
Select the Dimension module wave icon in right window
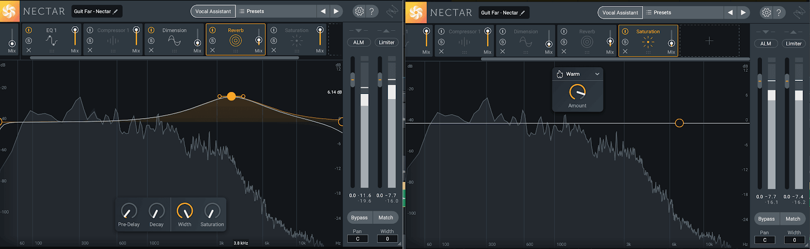(x=525, y=42)
